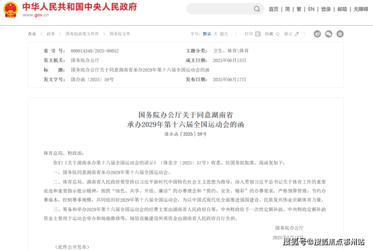This screenshot has height=250, width=373.
Task: Click the bookmark 收藏 icon
Action: pos(278,34)
